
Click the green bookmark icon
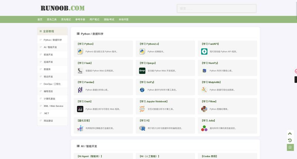pyautogui.click(x=290, y=147)
